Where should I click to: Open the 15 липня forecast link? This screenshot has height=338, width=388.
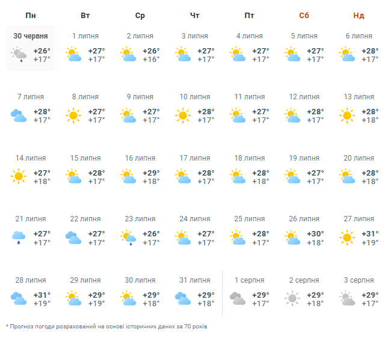pos(85,158)
